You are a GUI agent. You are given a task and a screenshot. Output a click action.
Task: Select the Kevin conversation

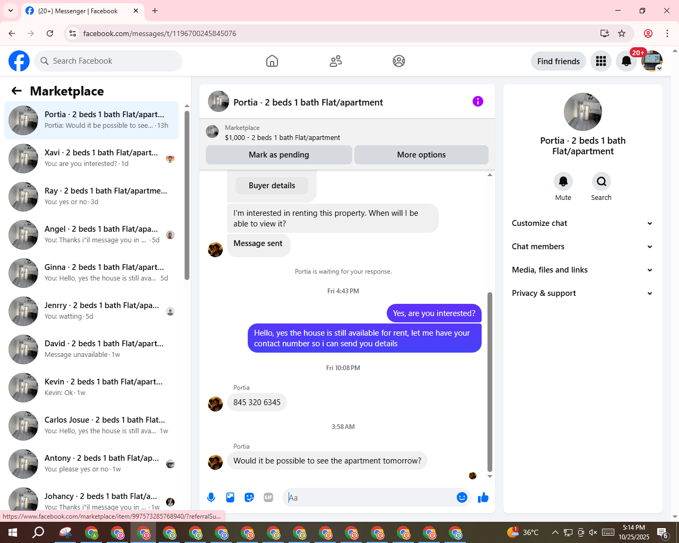click(x=91, y=388)
